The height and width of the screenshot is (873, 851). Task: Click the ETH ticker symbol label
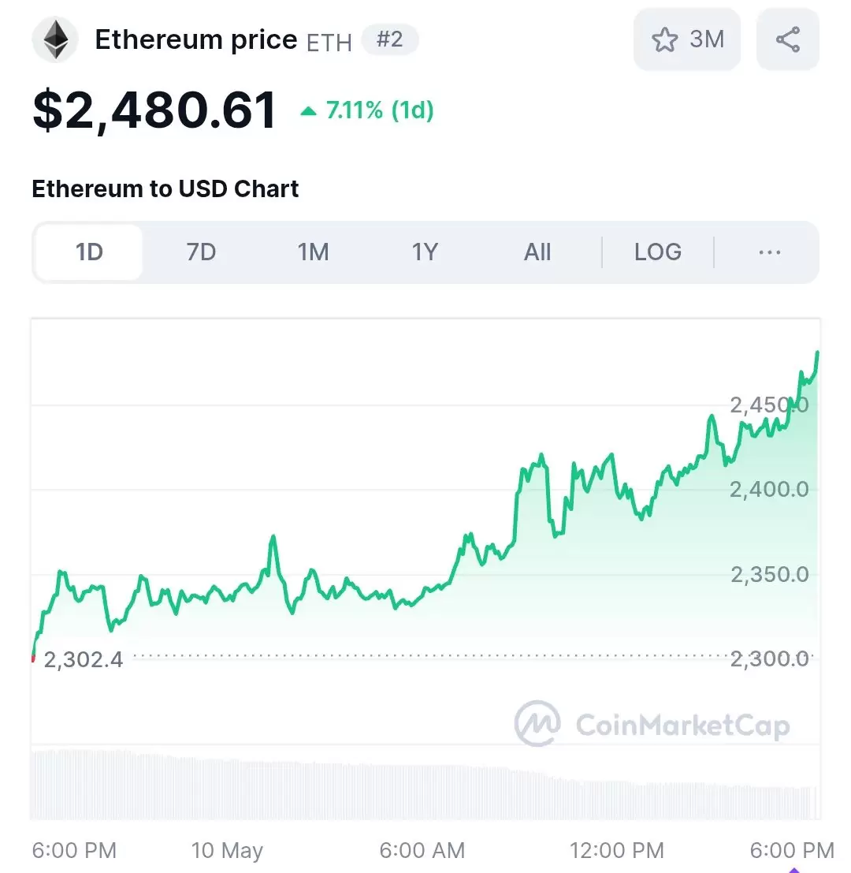click(329, 43)
